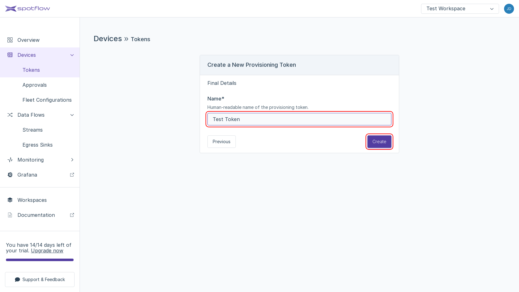519x292 pixels.
Task: Select Tokens in the sidebar
Action: click(x=40, y=70)
